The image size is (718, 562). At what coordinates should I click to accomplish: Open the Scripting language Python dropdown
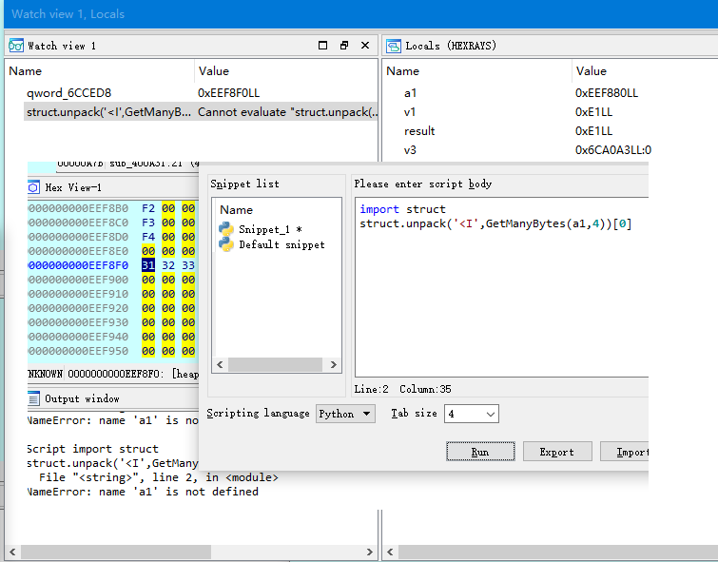[x=346, y=414]
